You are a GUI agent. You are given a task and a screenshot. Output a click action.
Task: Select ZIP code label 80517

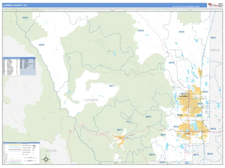120,130
